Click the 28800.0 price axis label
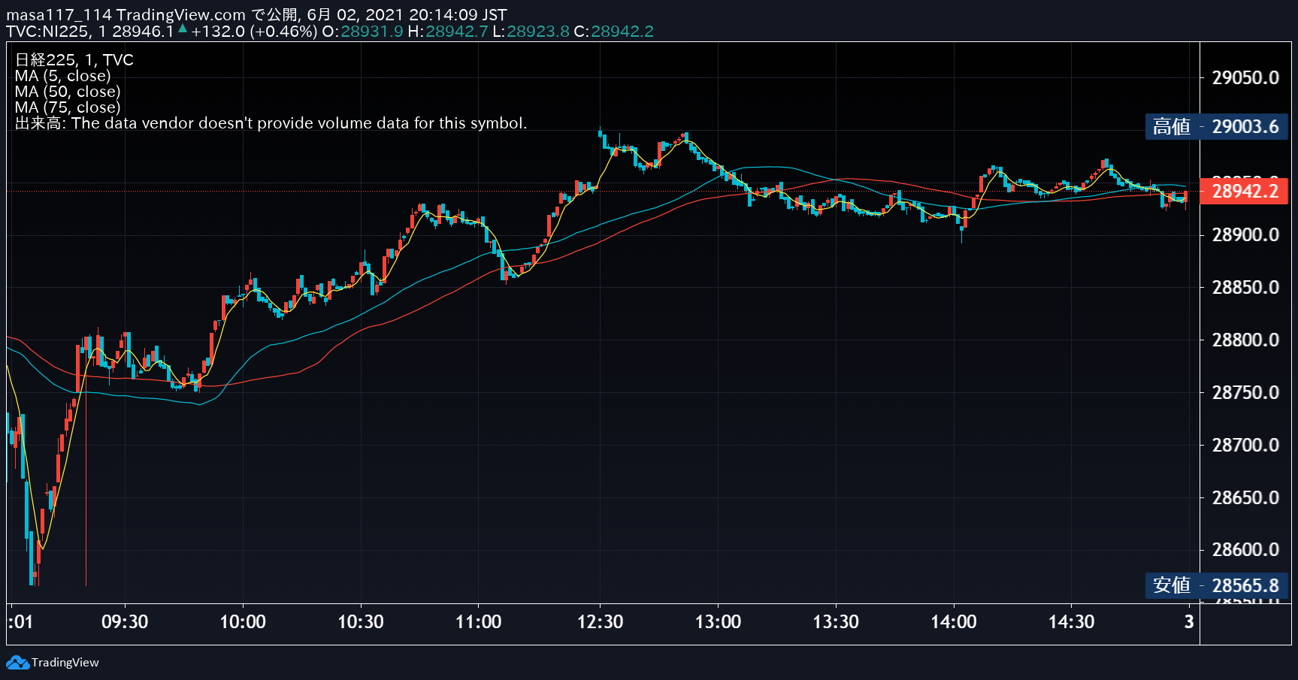This screenshot has height=680, width=1298. [1245, 340]
